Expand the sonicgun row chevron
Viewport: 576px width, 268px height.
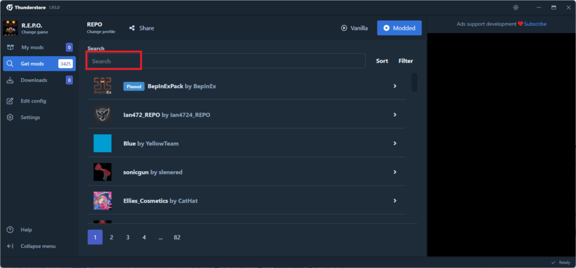tap(395, 172)
